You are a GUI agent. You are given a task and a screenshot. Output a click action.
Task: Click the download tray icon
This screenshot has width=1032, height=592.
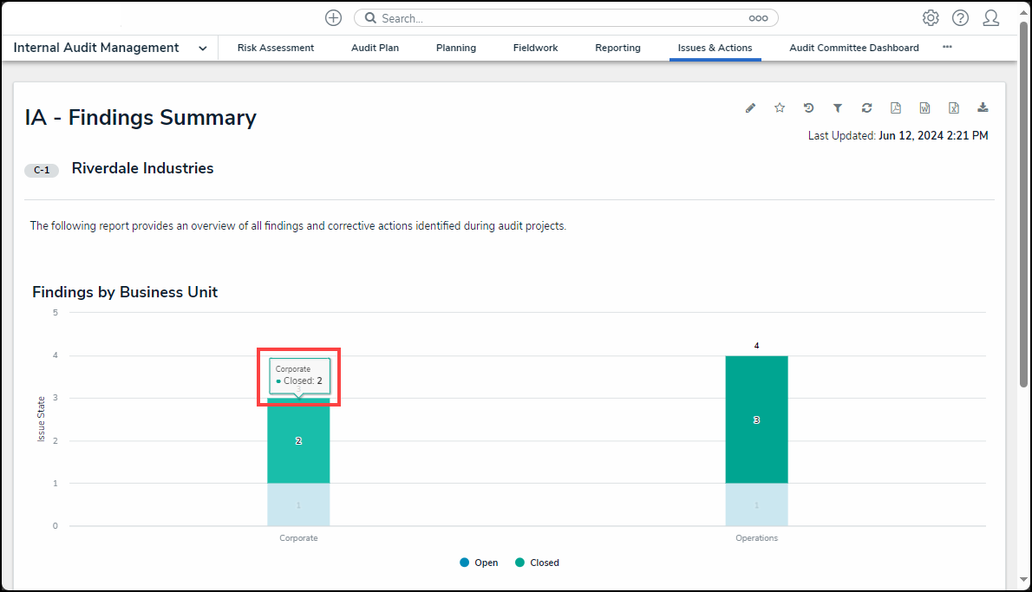(x=983, y=108)
